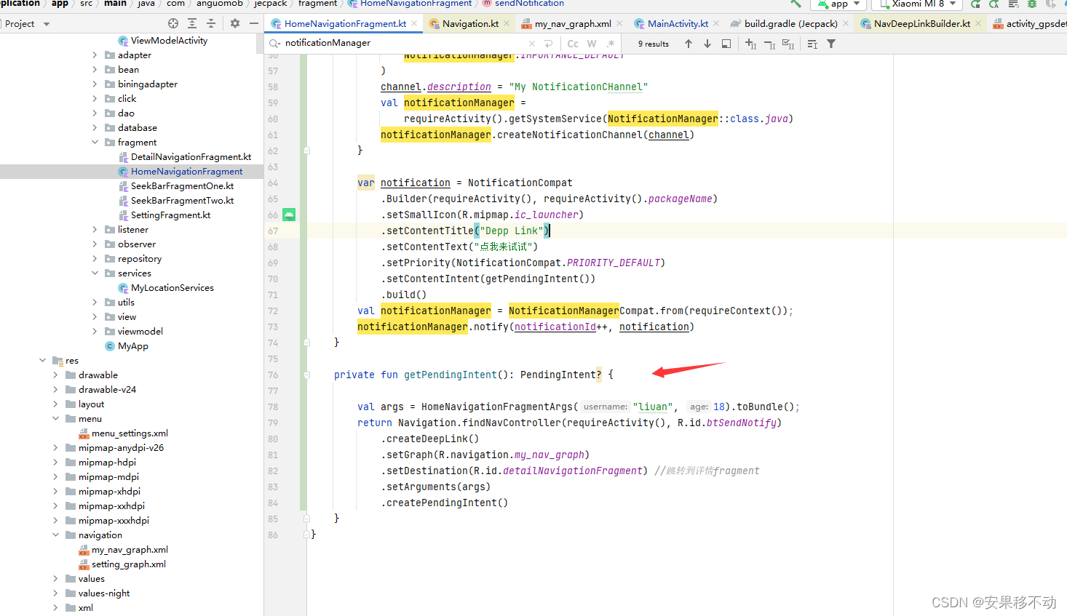Viewport: 1067px width, 616px height.
Task: Click the ic_launcher preview in gutter line 66
Action: tap(288, 215)
